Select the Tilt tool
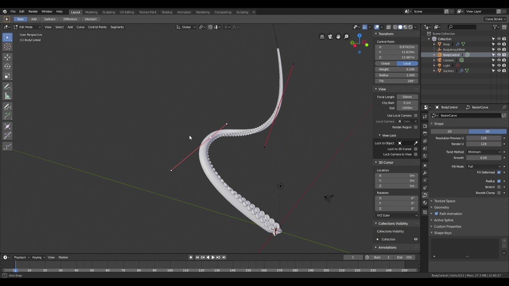This screenshot has width=509, height=286. click(7, 136)
